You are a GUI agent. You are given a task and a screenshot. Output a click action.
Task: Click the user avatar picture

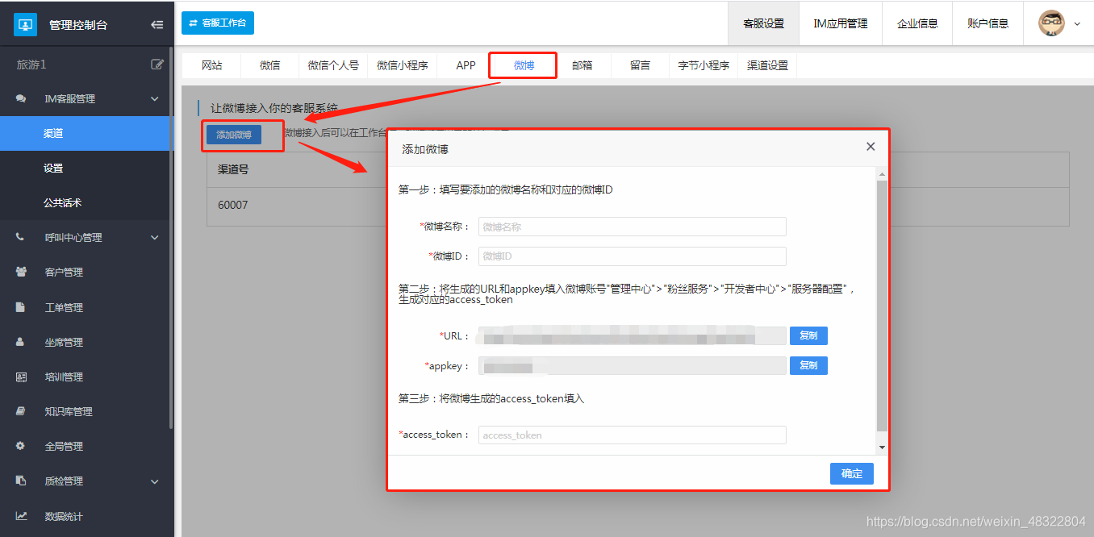pos(1051,23)
